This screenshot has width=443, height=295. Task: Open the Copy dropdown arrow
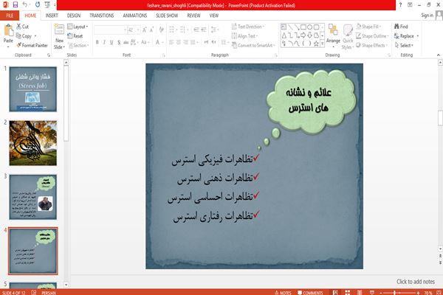pos(35,36)
